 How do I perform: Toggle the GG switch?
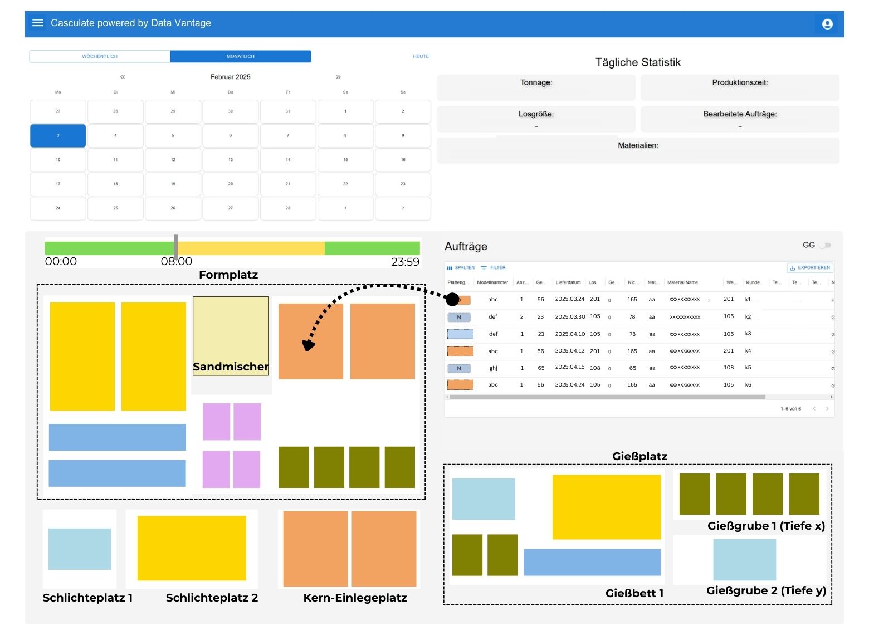pyautogui.click(x=826, y=245)
